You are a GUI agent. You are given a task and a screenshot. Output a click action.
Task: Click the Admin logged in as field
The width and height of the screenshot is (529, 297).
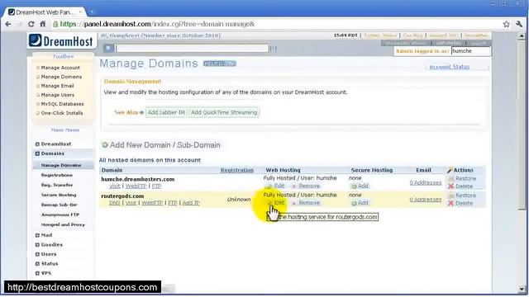(471, 51)
